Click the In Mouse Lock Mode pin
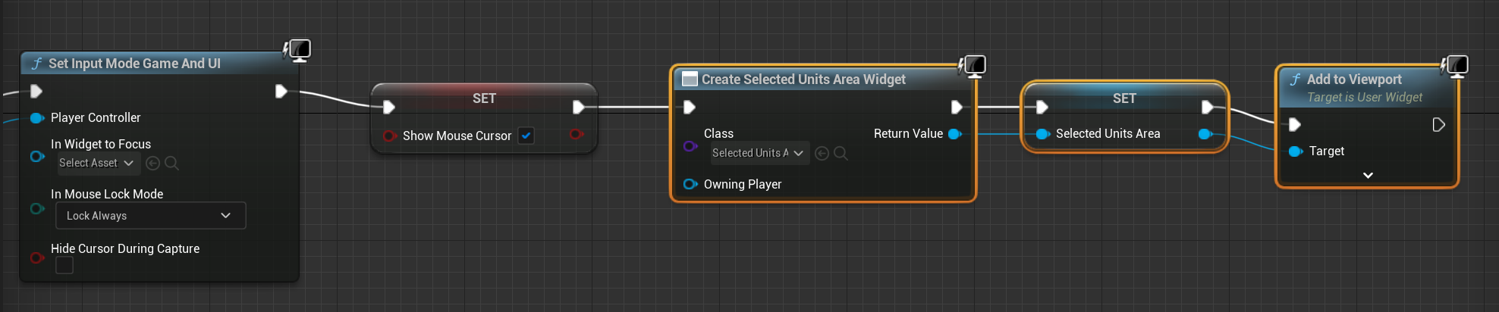The image size is (1499, 312). [36, 208]
